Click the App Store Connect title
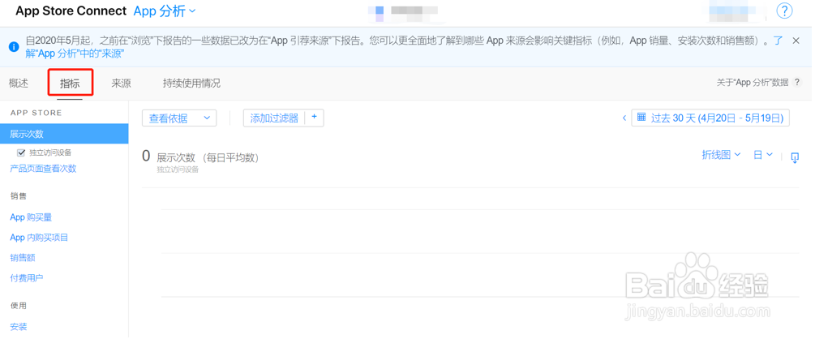The width and height of the screenshot is (815, 339). (x=71, y=11)
